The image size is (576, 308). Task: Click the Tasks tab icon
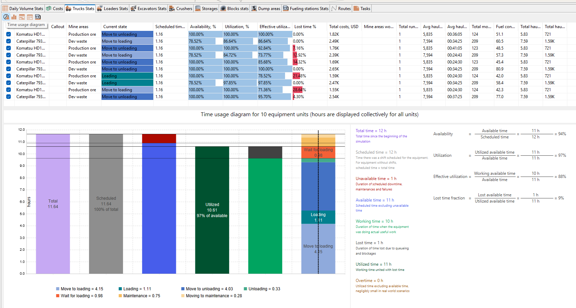356,8
